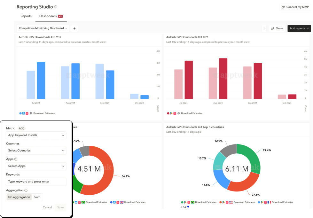Screen dimensions: 313x218
Task: Click the 4/30 metric counter badge
Action: 21,128
